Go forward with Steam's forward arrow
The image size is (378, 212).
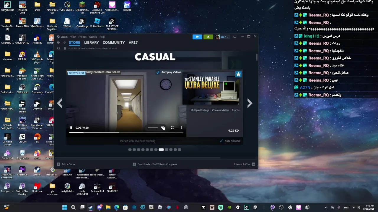64,43
